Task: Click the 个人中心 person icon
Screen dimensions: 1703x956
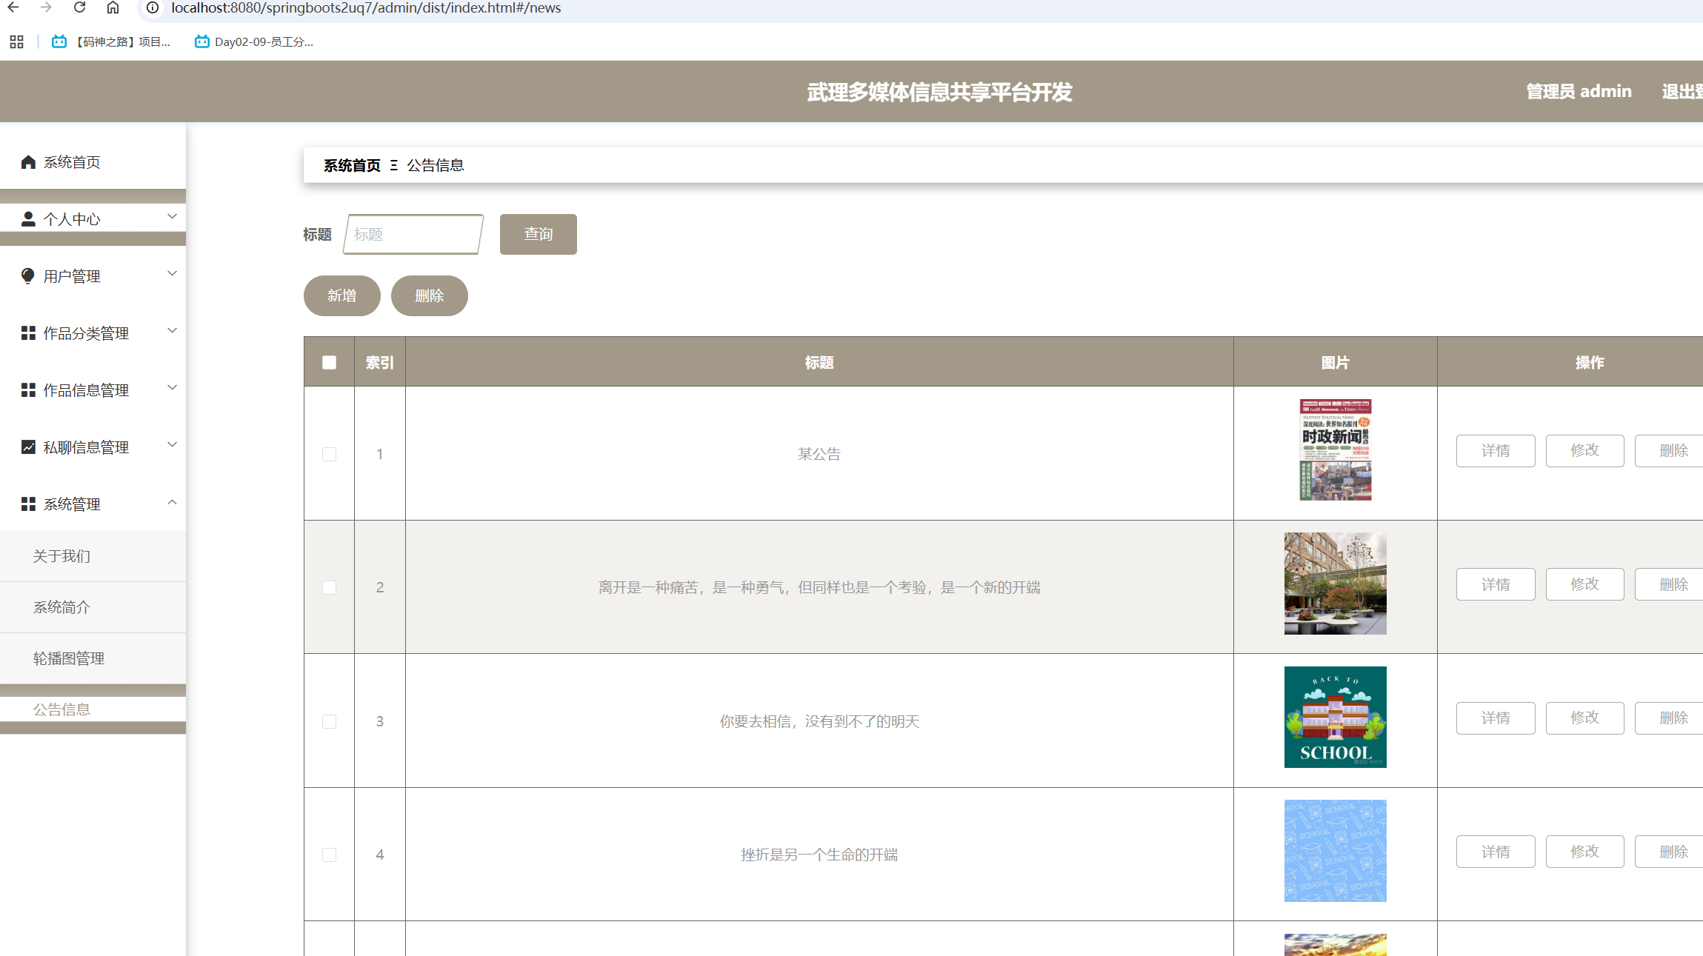Action: pos(28,219)
